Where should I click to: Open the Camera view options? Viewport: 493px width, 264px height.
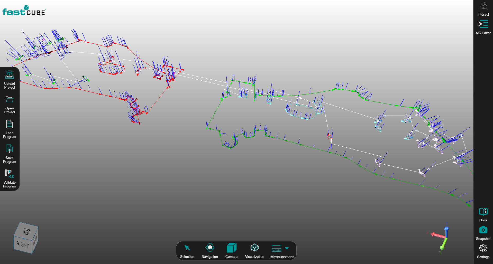coord(231,248)
